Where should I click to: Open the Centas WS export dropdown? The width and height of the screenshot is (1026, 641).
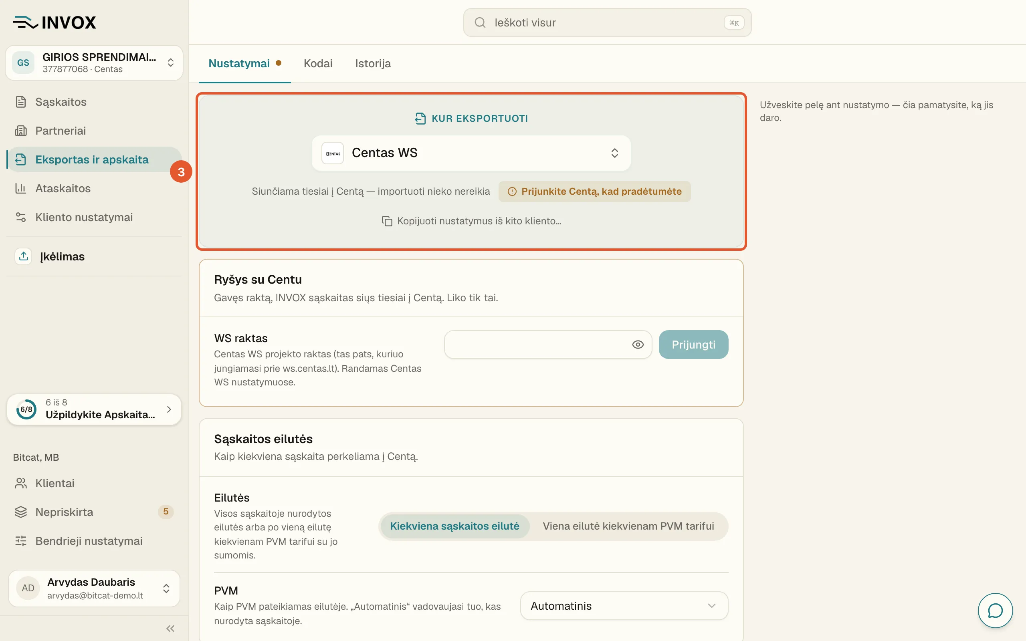point(471,153)
